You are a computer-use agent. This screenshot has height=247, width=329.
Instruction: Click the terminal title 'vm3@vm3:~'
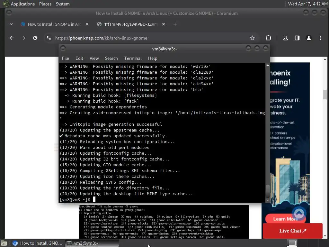[x=165, y=49]
